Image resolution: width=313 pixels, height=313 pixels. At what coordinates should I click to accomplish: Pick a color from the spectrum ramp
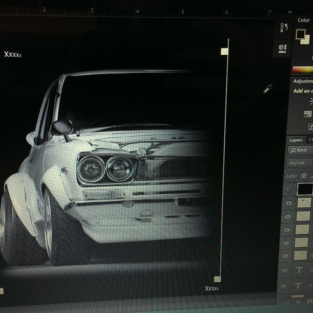pos(303,70)
